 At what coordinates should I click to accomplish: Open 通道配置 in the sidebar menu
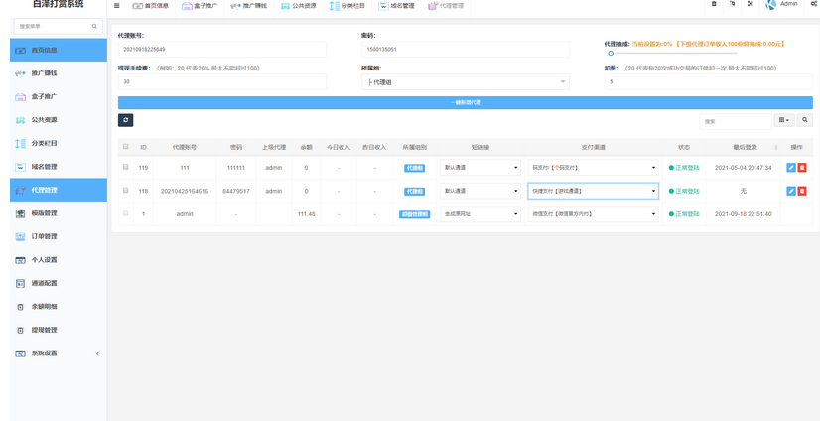(x=59, y=283)
